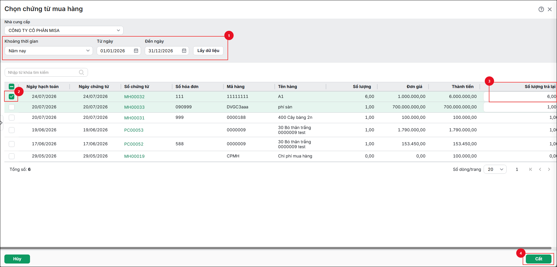
Task: Toggle the select-all header checkbox
Action: click(x=12, y=87)
